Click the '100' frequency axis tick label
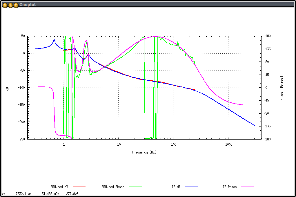The height and width of the screenshot is (197, 296). [x=174, y=144]
